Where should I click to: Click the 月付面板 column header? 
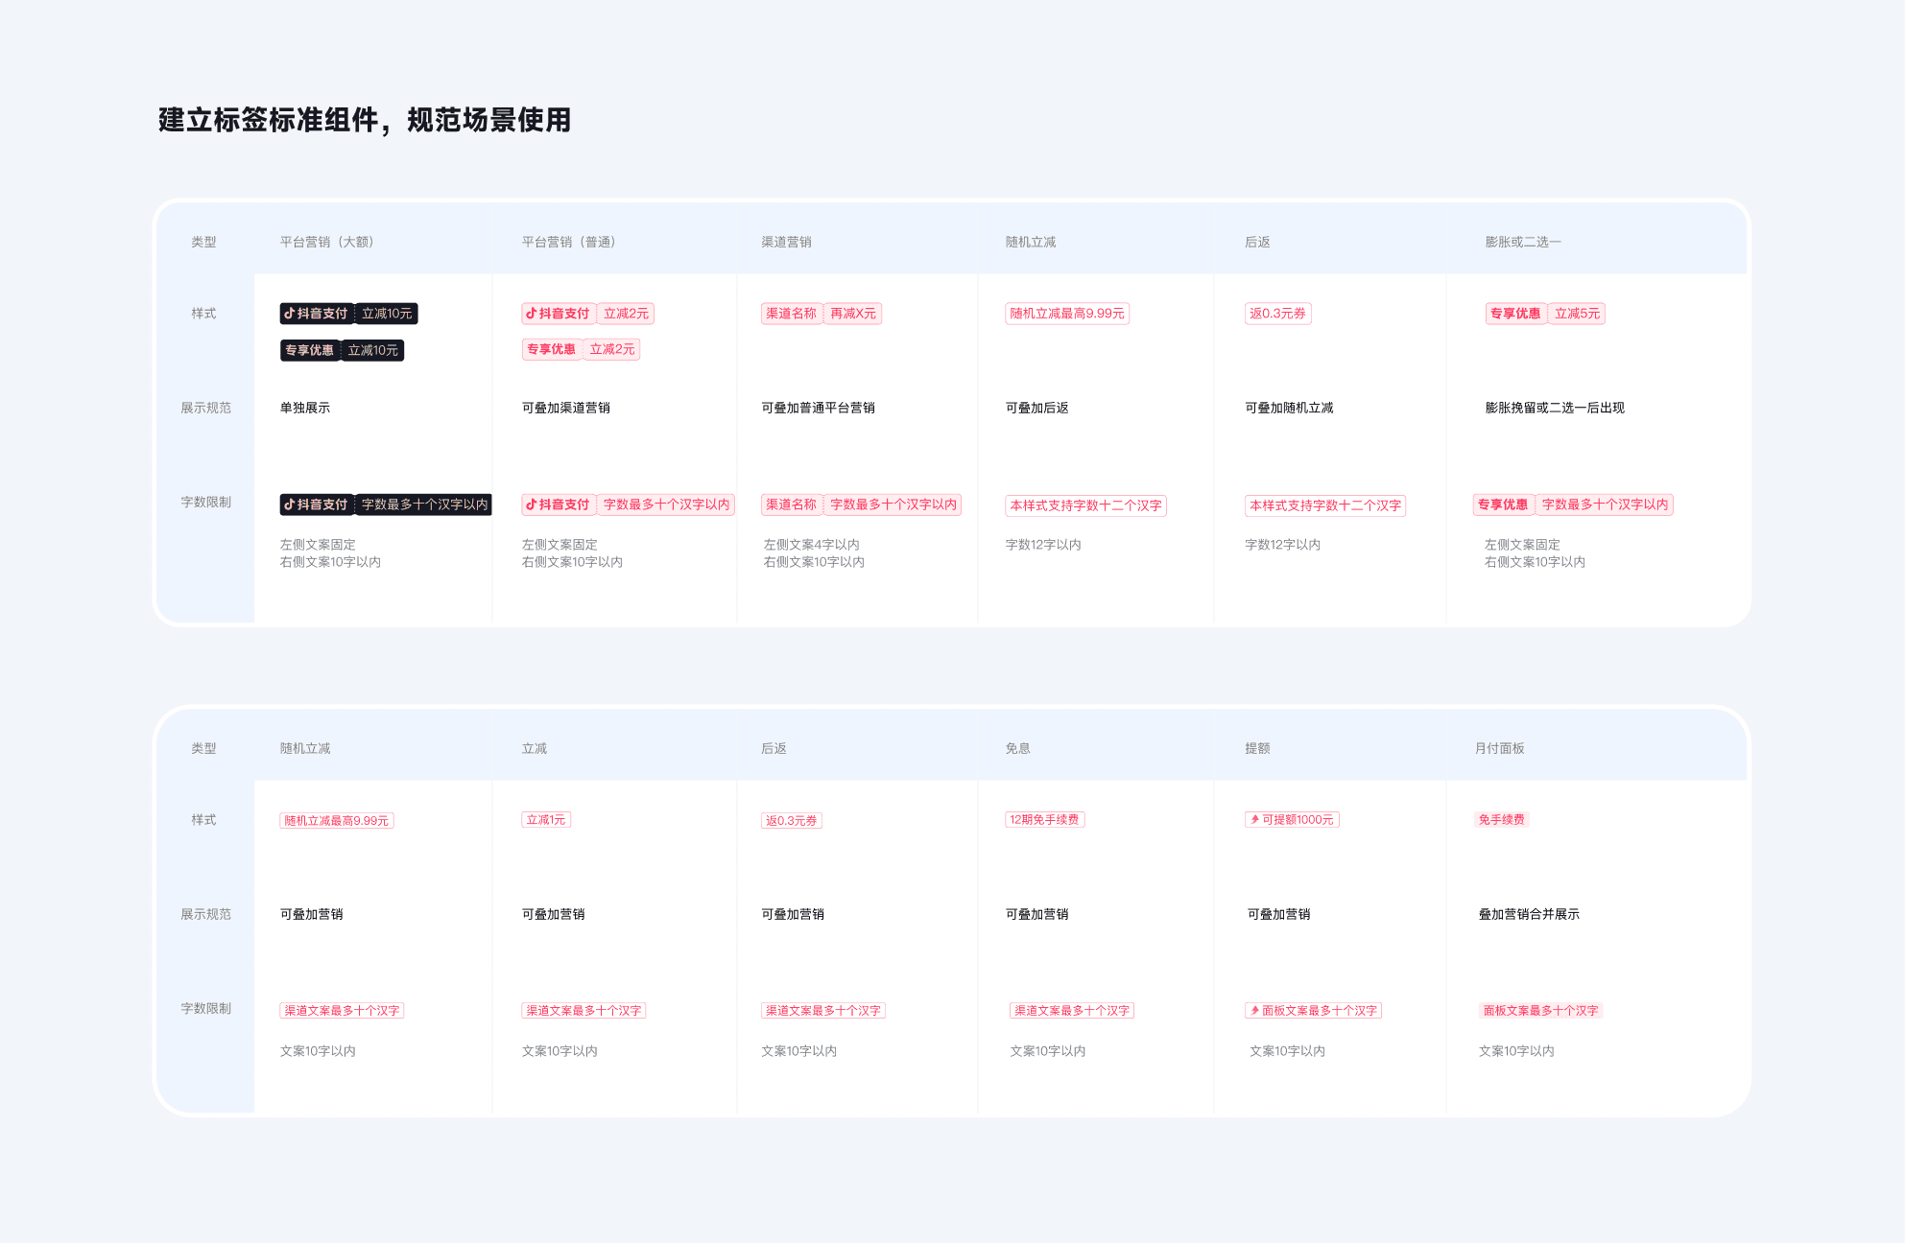click(1499, 748)
